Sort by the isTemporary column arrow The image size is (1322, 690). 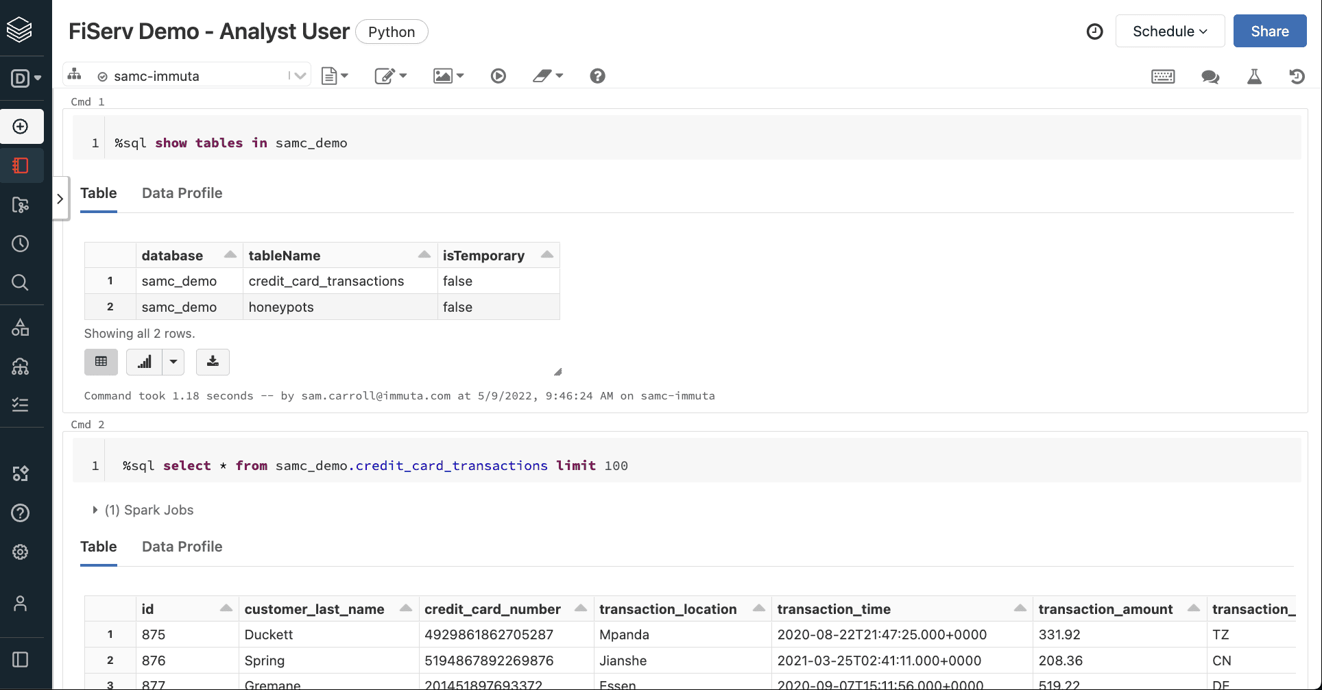coord(547,255)
